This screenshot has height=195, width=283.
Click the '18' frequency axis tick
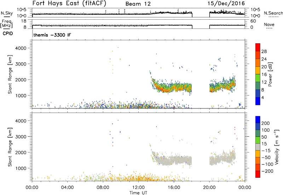(x=24, y=21)
